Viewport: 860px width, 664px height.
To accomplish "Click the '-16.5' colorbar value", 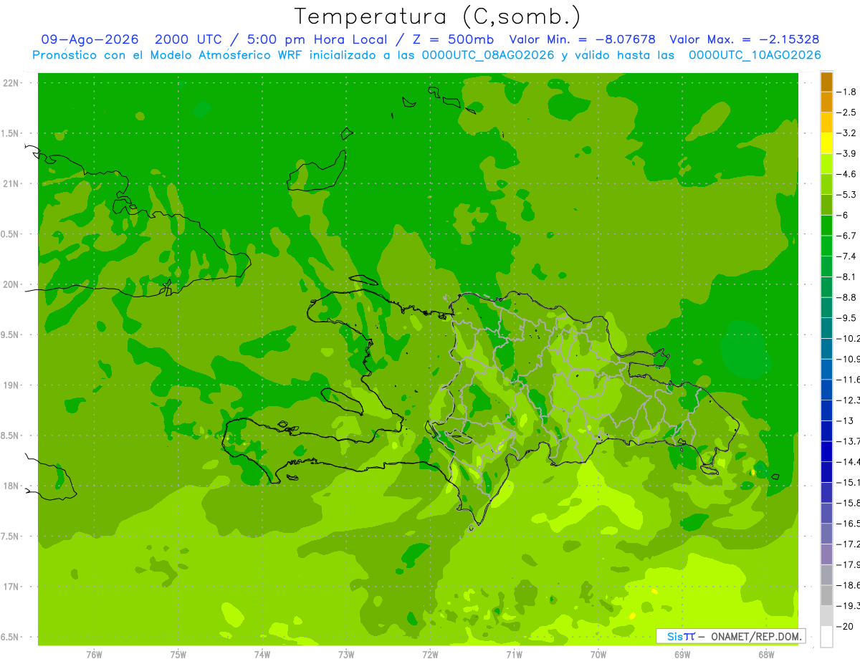I will pos(848,524).
